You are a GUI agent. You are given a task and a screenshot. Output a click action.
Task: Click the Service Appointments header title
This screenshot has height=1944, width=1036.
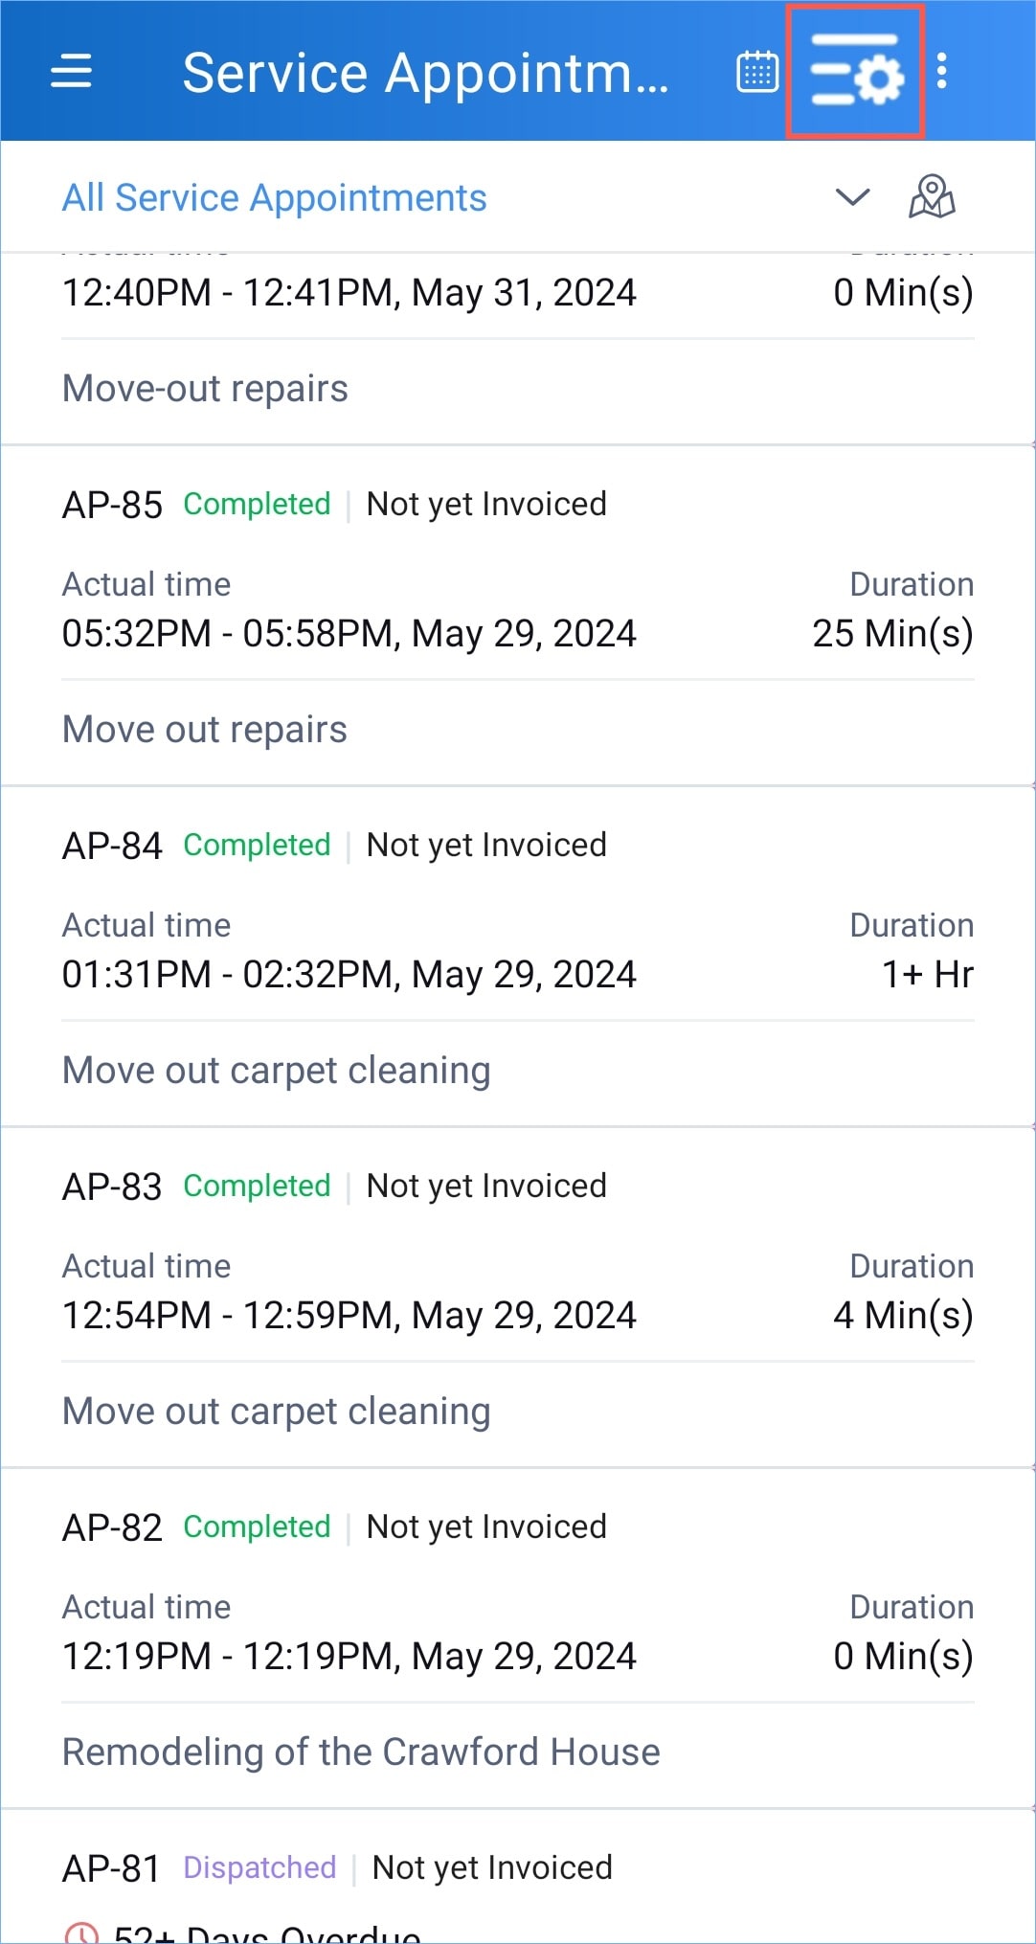click(x=425, y=73)
